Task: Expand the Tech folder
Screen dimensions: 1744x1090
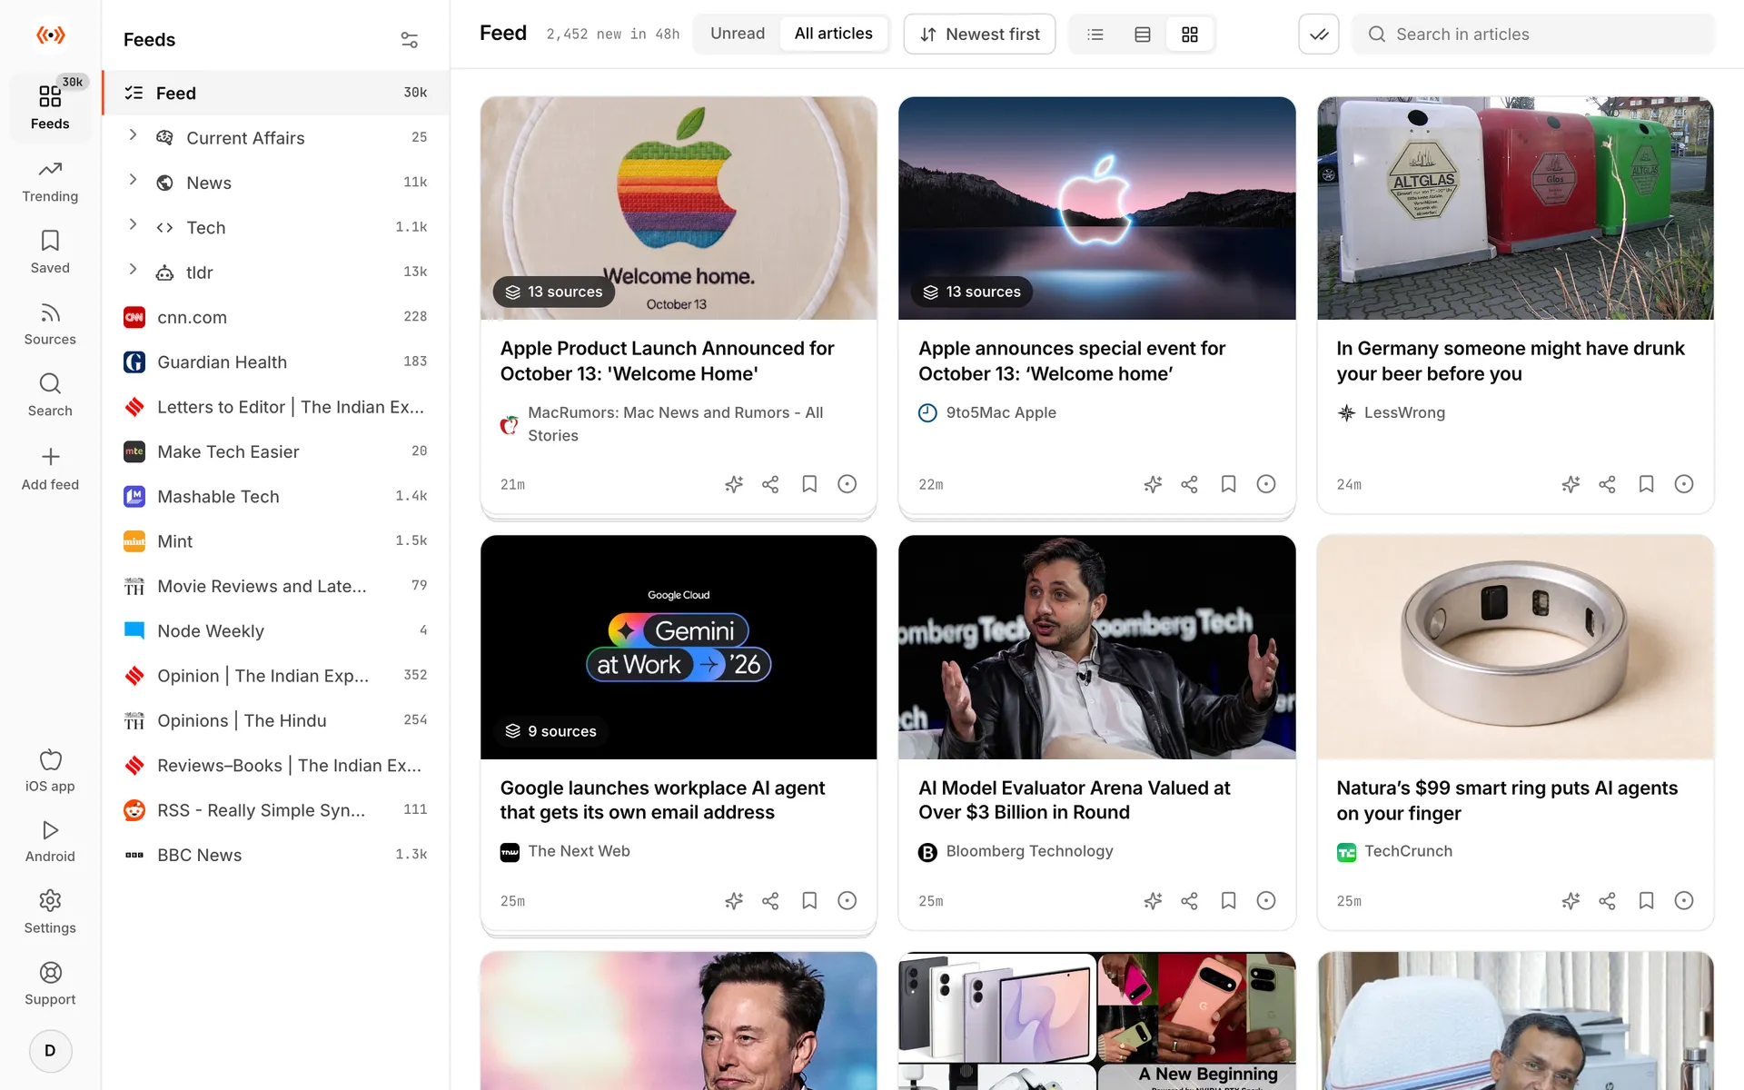Action: [x=133, y=224]
